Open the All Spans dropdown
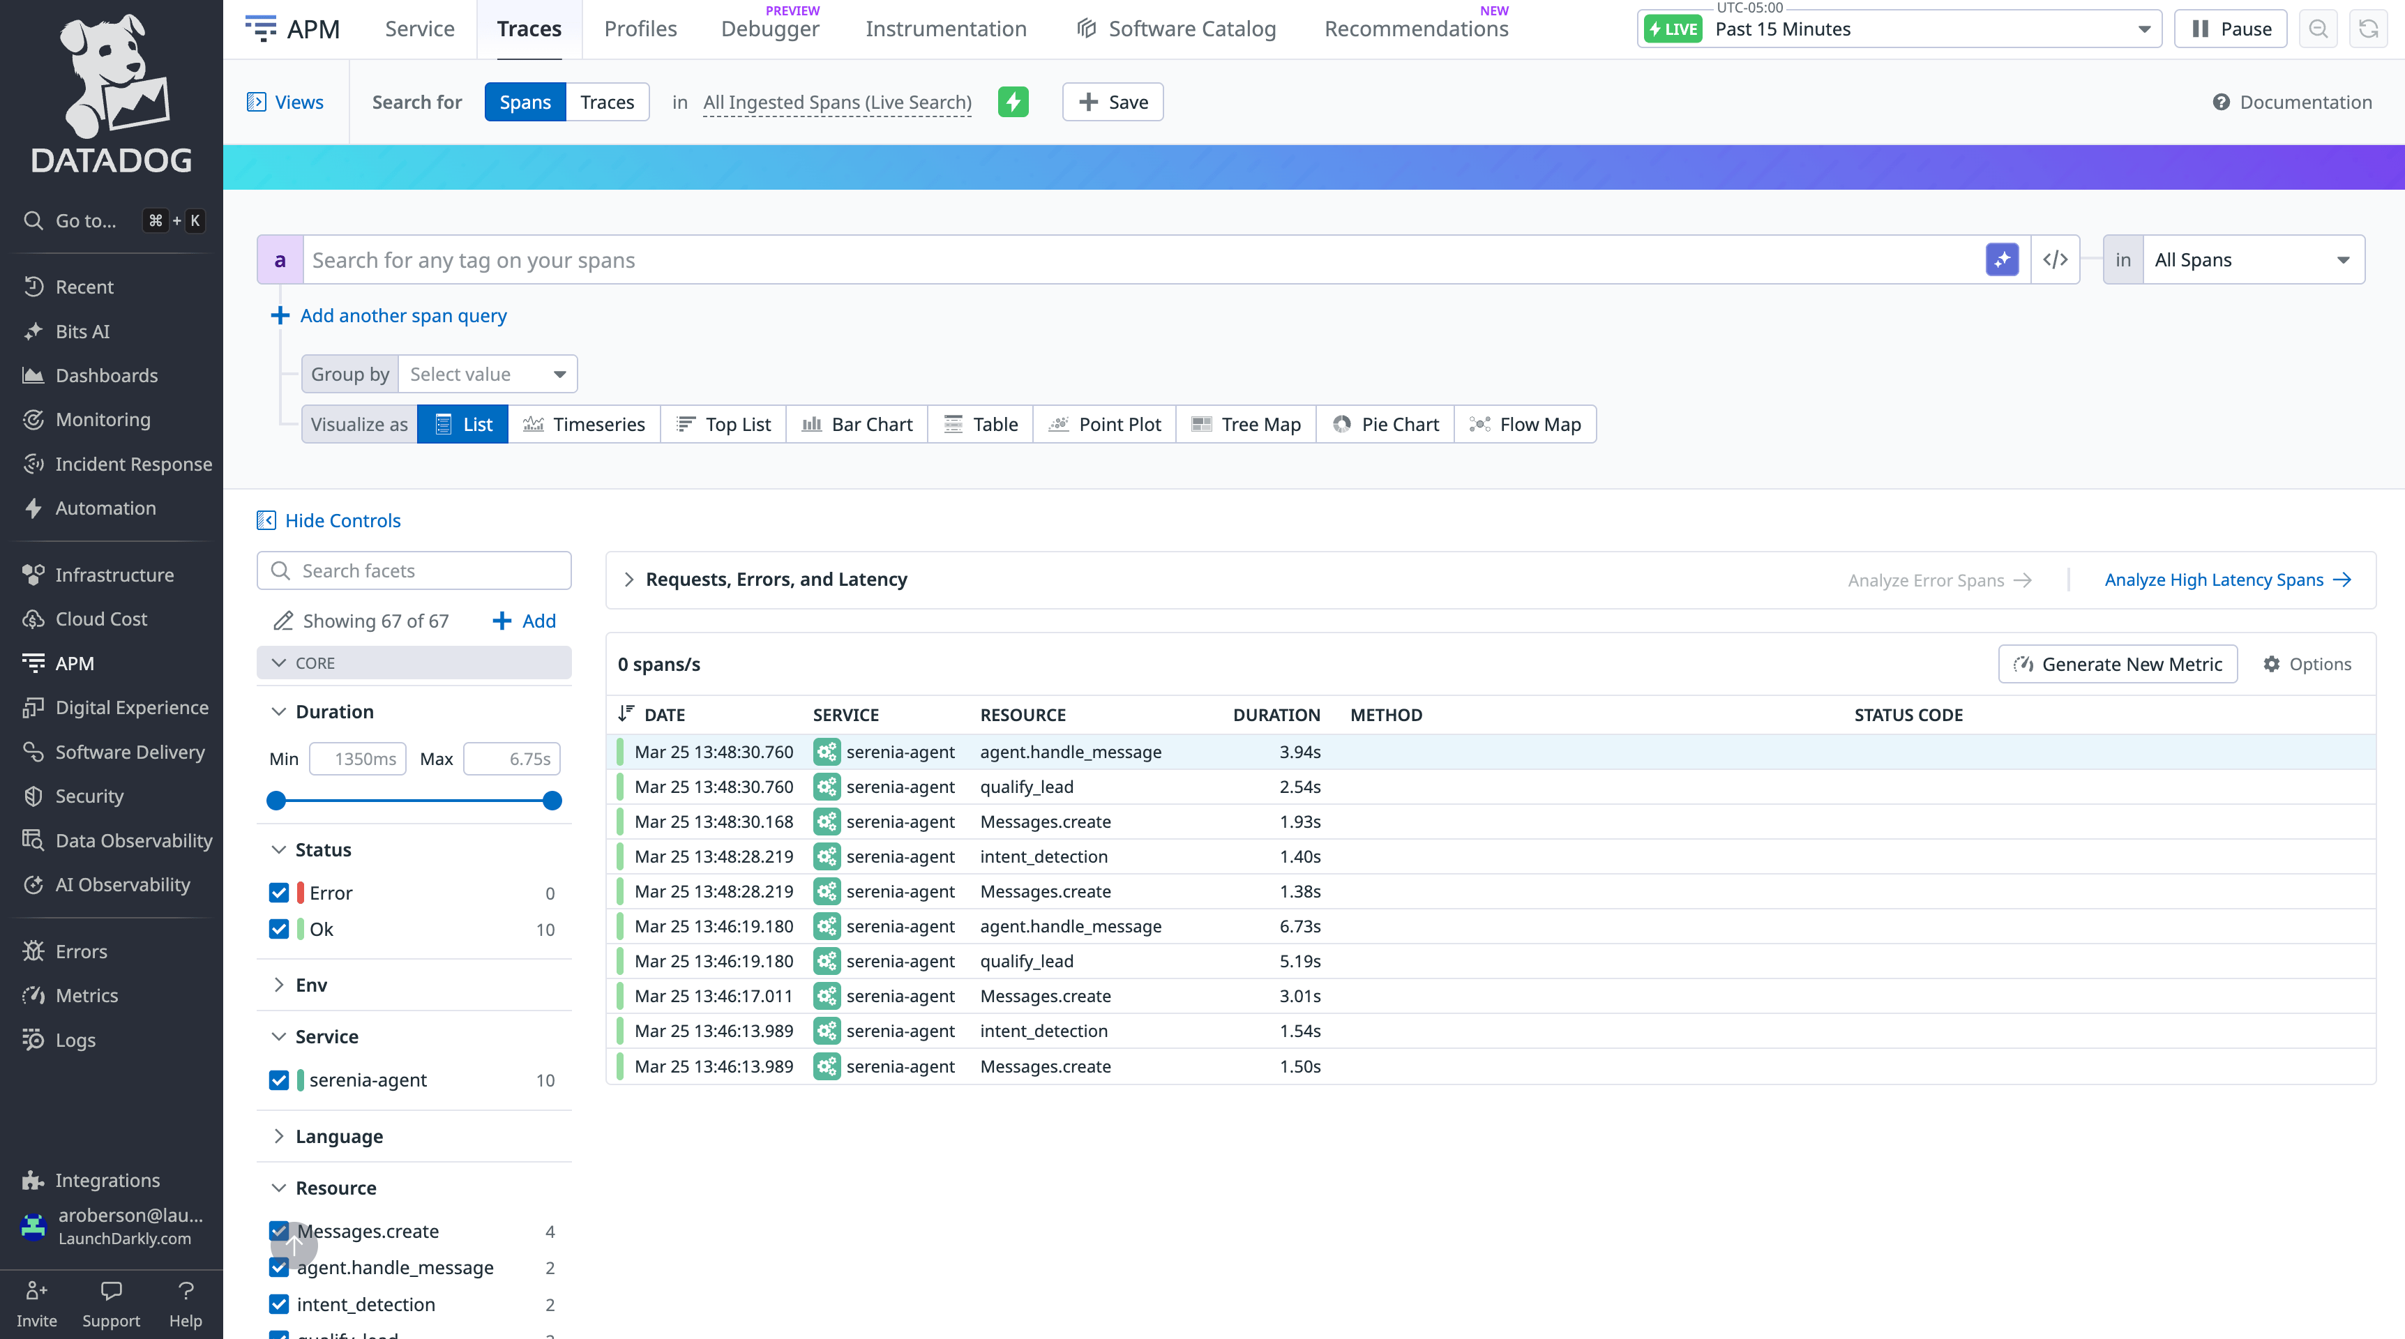 [x=2253, y=259]
